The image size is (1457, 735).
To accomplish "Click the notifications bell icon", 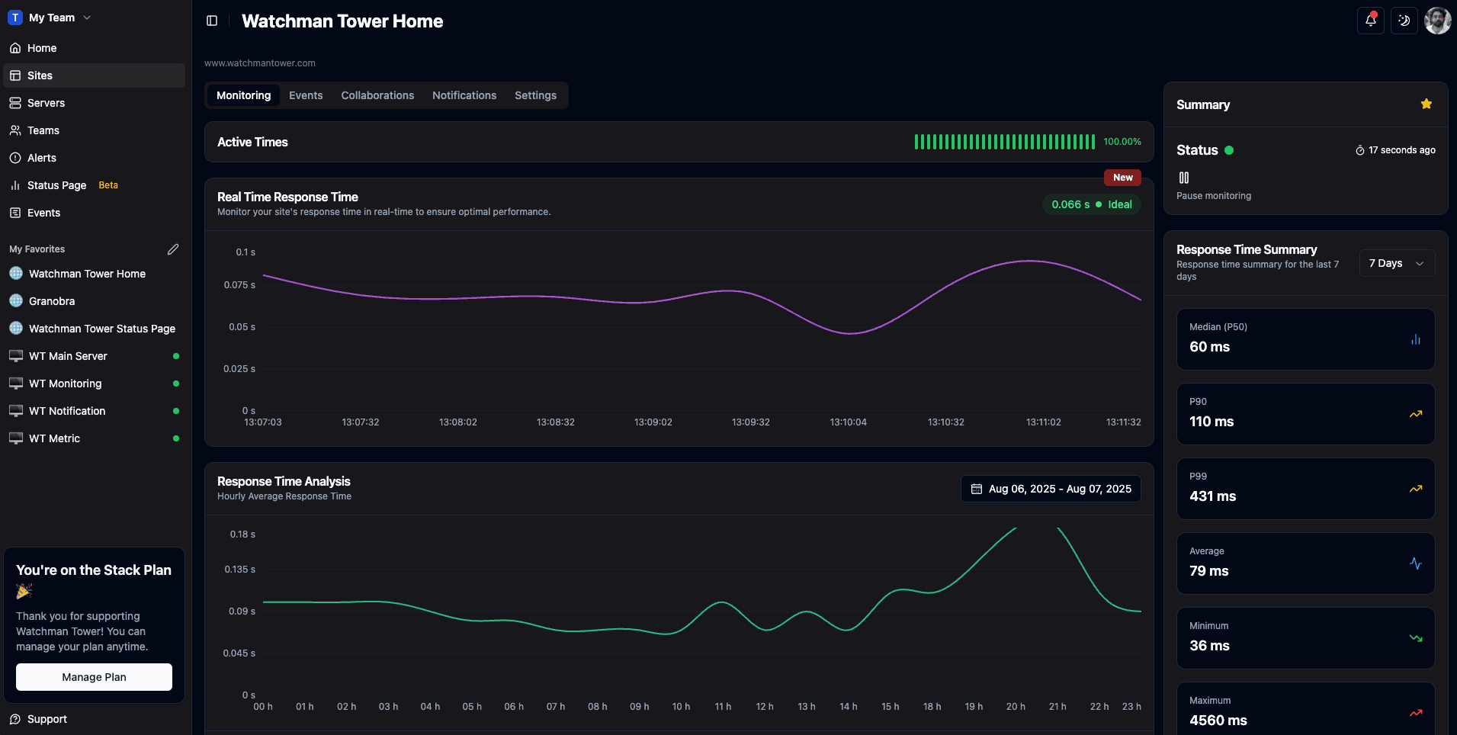I will [x=1370, y=21].
